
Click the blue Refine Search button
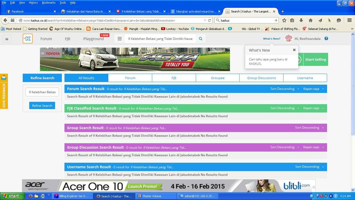(42, 105)
